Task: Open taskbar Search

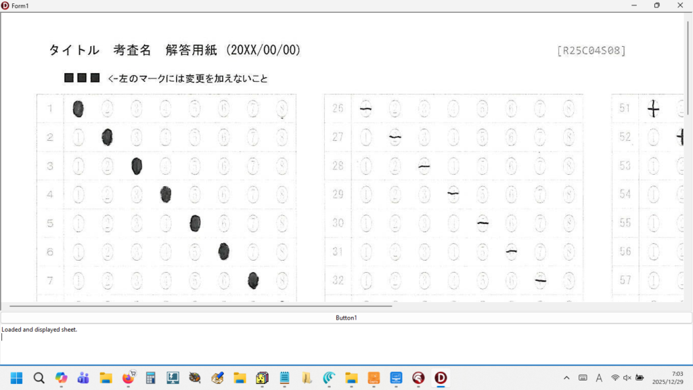Action: tap(39, 378)
